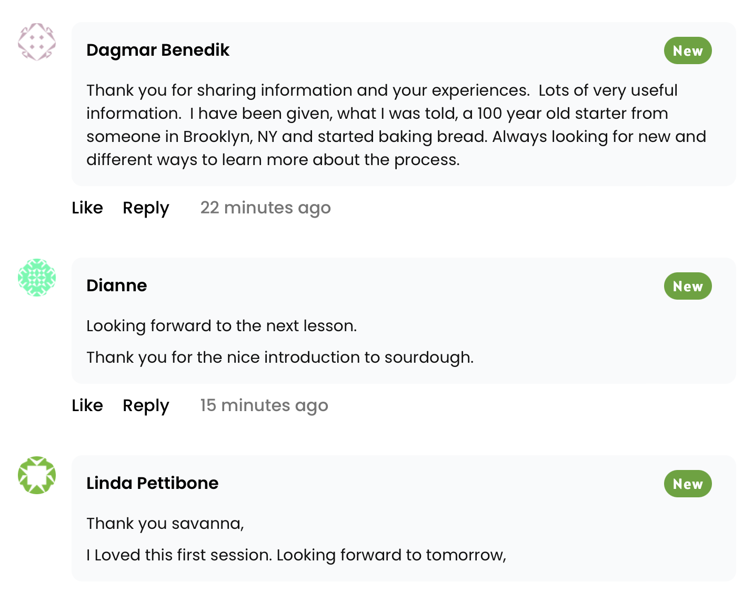Click 'Looking forward to the next lesson' text
The width and height of the screenshot is (743, 593).
coord(222,326)
